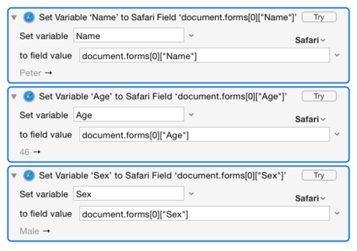This screenshot has height=251, width=357.
Task: Open Safari browser dropdown in Age action
Action: [310, 119]
